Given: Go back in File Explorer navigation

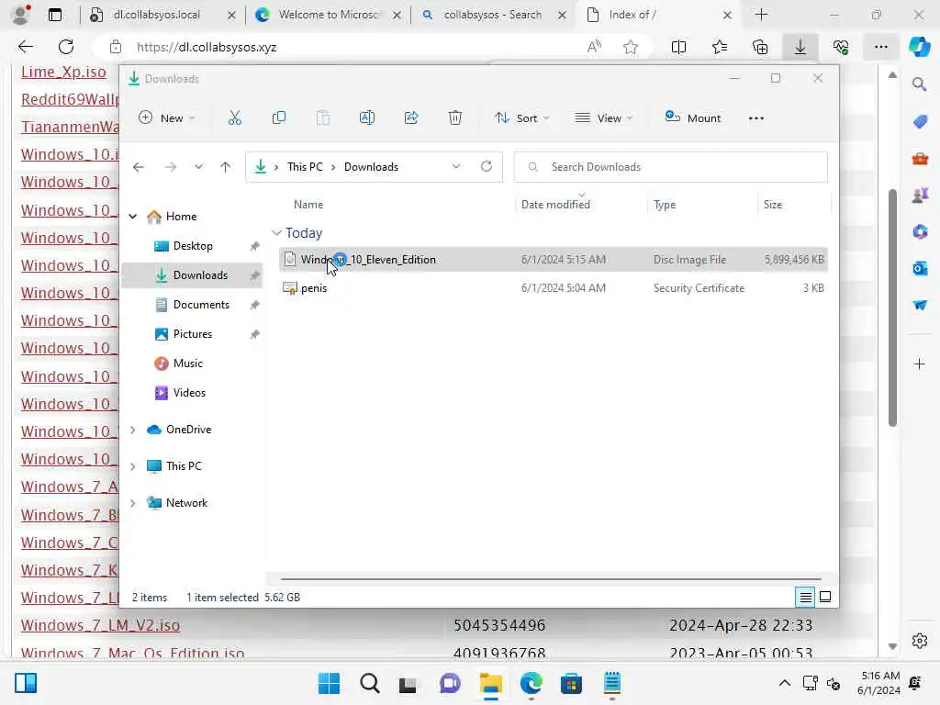Looking at the screenshot, I should click(139, 167).
